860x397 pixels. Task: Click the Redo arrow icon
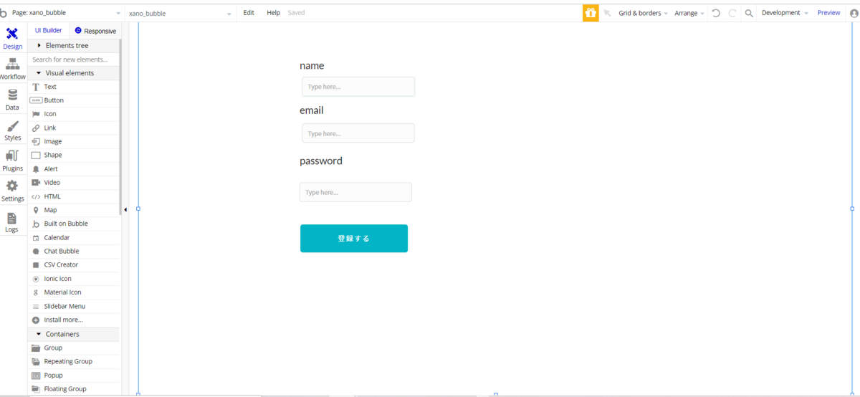[x=732, y=13]
